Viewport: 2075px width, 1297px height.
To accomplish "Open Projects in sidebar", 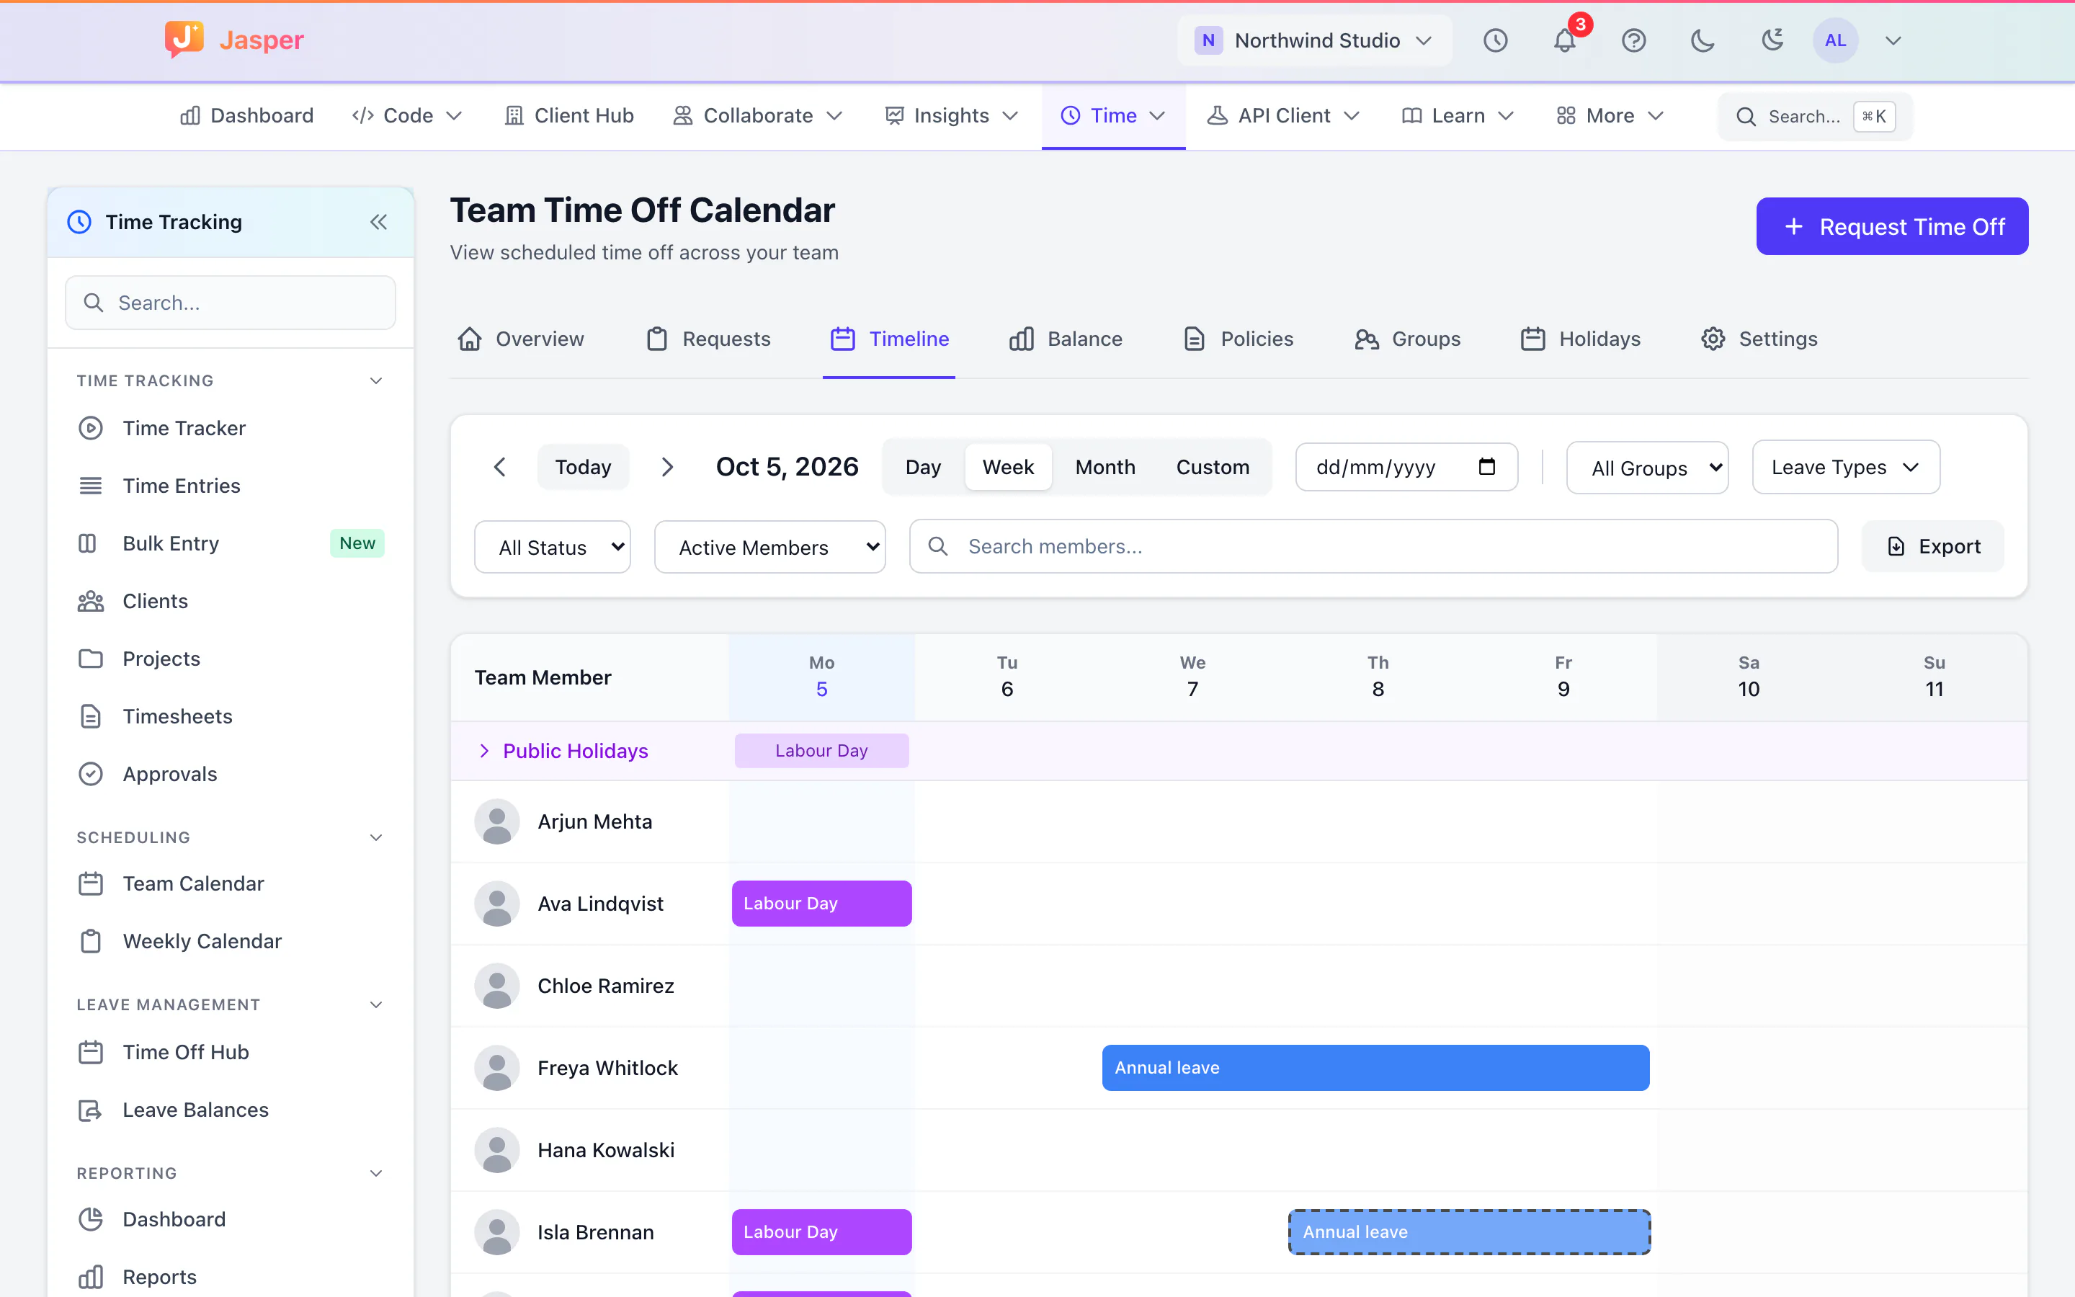I will (x=230, y=659).
